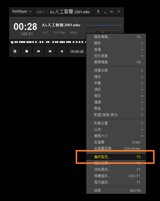The width and height of the screenshot is (160, 201).
Task: Expand the 開啟 submenu
Action: 116,43
